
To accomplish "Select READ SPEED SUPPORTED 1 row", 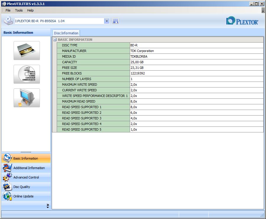I will (160, 107).
